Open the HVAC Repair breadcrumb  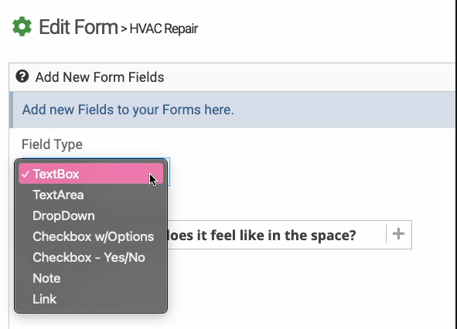point(163,29)
